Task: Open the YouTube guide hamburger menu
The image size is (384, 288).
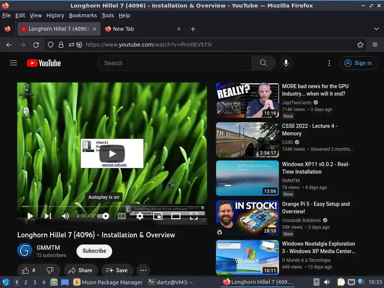Action: pyautogui.click(x=13, y=63)
